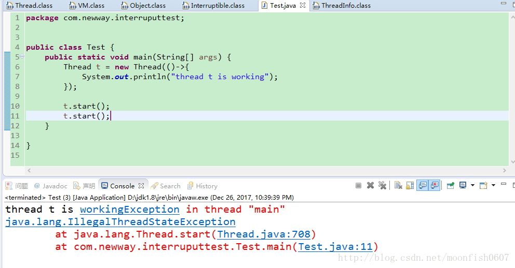
Task: Switch to the Object.class editor tab
Action: [143, 6]
